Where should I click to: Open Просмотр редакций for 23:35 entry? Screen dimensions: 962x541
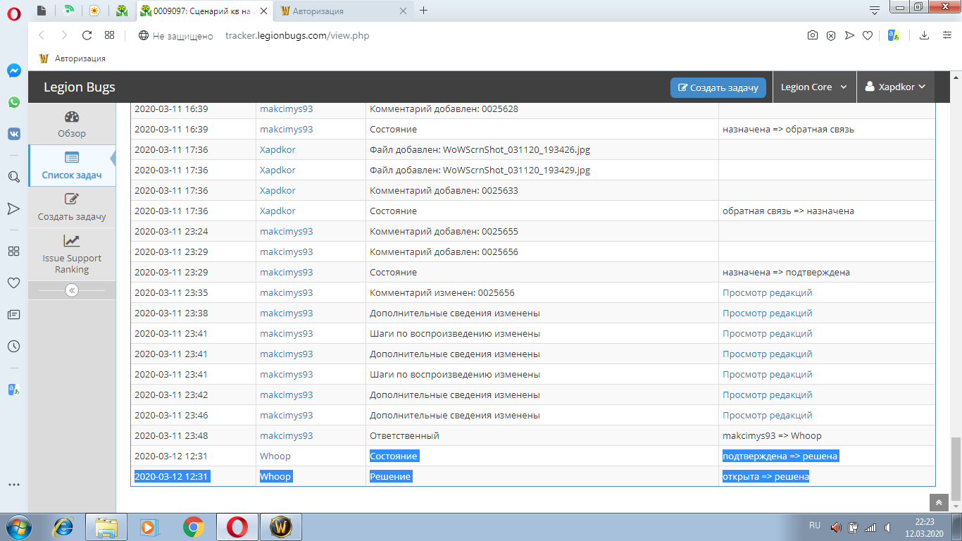(767, 292)
